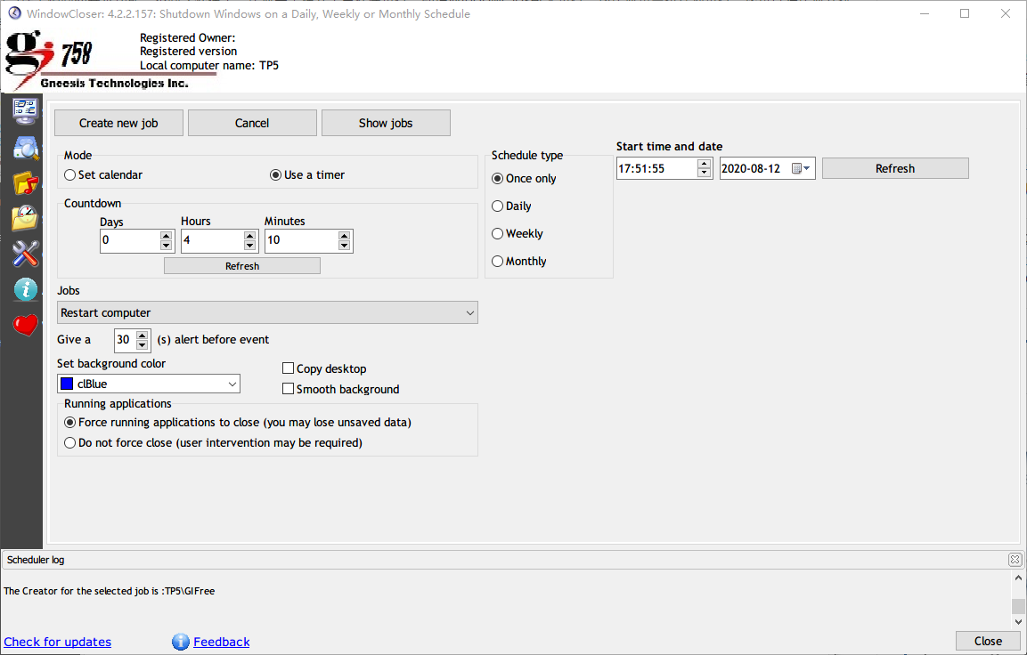Click the Minutes input field
Screen dimensions: 1027x655
pyautogui.click(x=301, y=241)
